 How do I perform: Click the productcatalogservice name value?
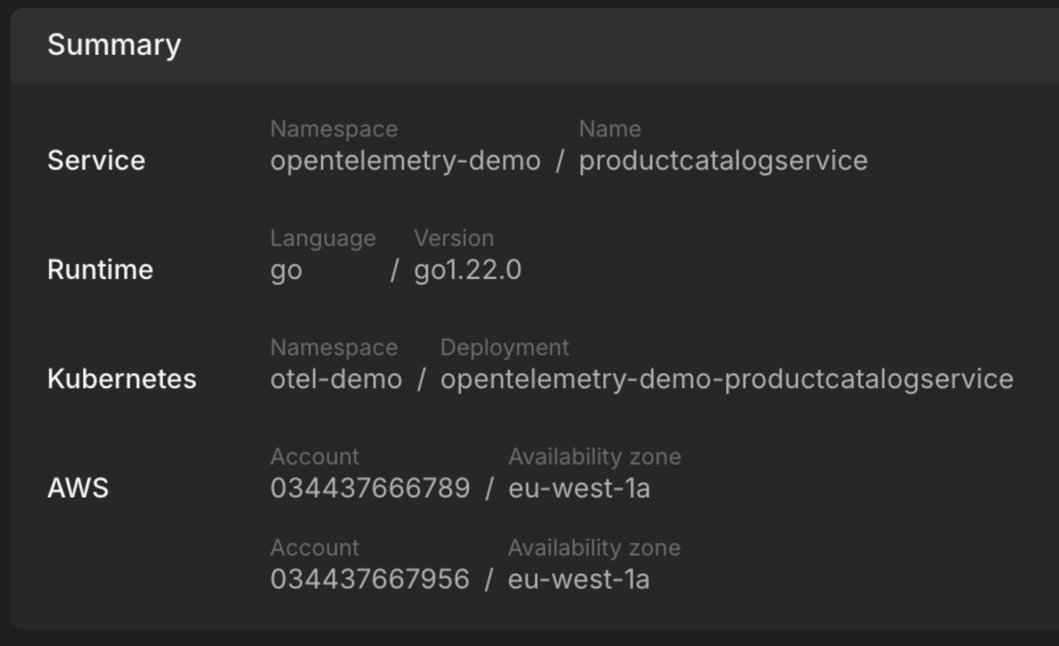pos(723,161)
